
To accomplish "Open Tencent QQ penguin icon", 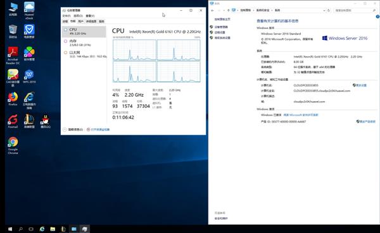I will [x=46, y=121].
